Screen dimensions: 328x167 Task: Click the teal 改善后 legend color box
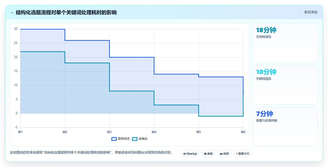coord(135,139)
